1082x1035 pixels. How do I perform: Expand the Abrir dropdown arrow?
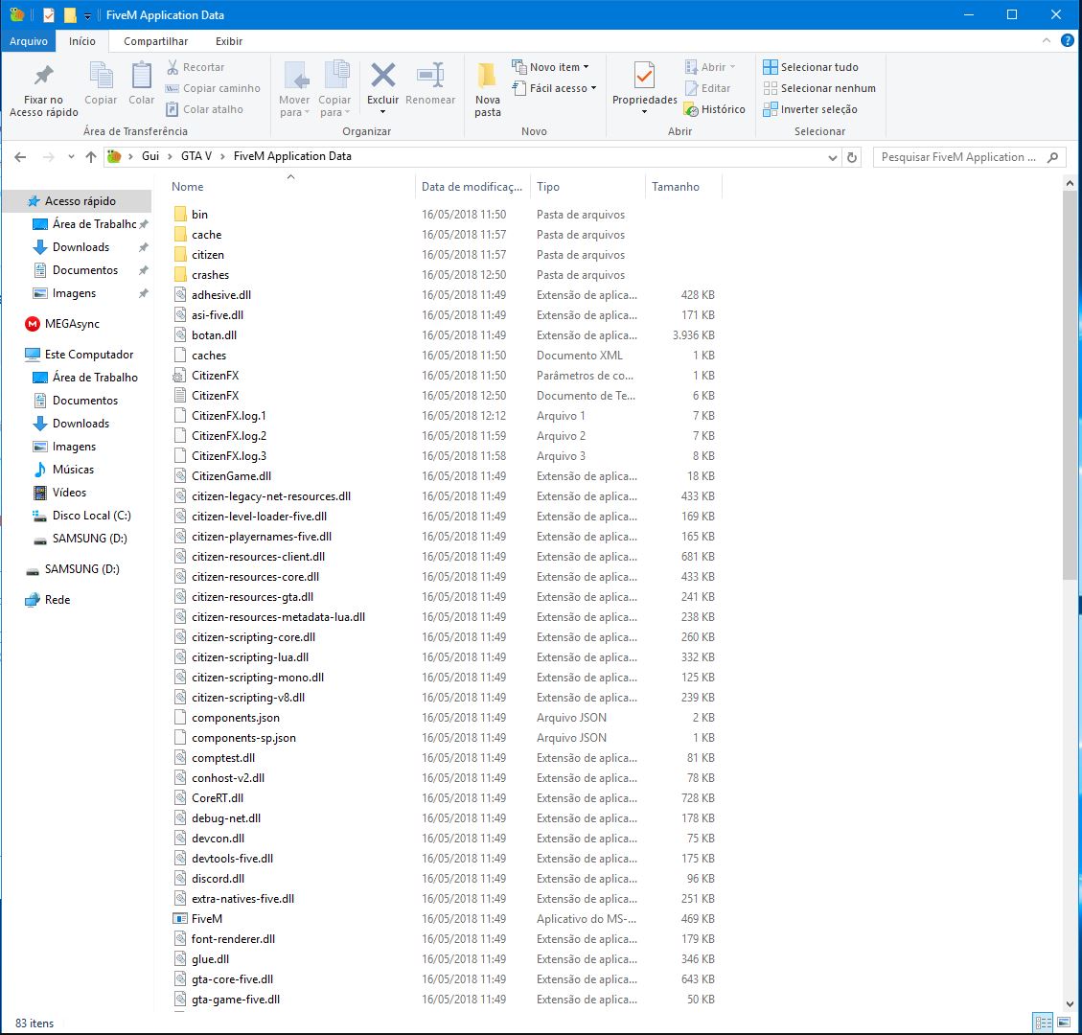(x=732, y=67)
